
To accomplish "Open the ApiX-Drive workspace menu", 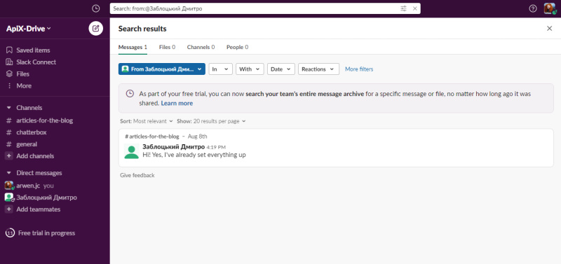I will point(29,29).
